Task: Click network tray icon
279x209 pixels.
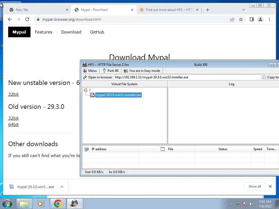Action: (x=238, y=204)
